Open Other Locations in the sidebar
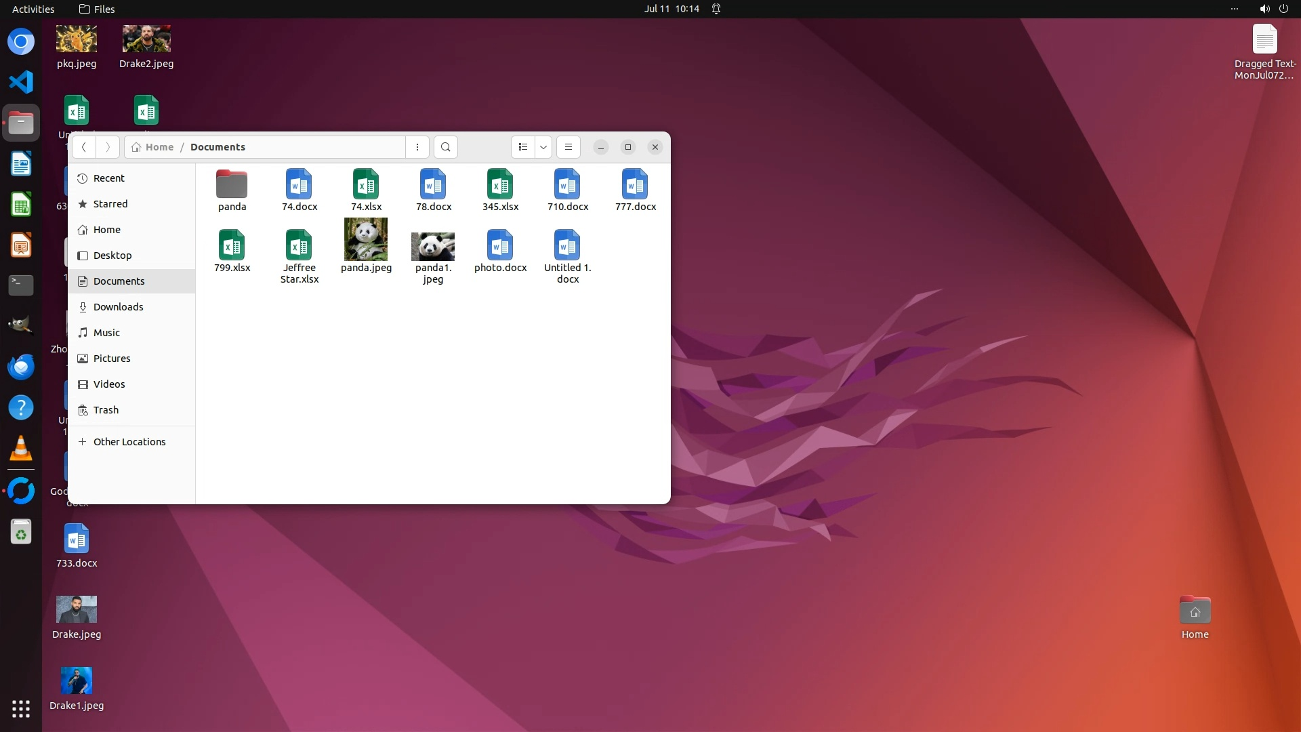 tap(129, 442)
